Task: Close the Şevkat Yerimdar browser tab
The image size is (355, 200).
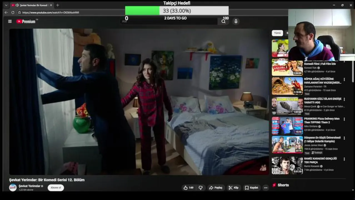Action: click(x=51, y=5)
